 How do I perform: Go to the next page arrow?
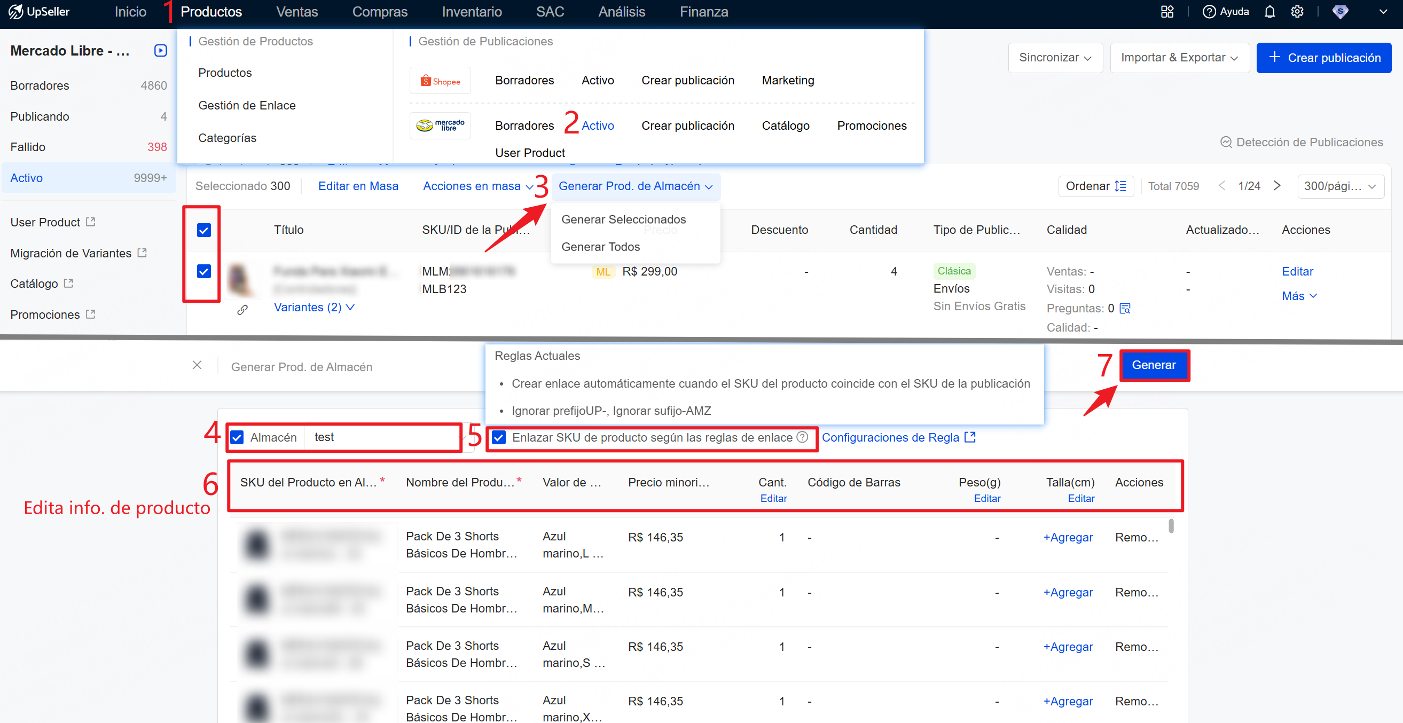point(1277,186)
